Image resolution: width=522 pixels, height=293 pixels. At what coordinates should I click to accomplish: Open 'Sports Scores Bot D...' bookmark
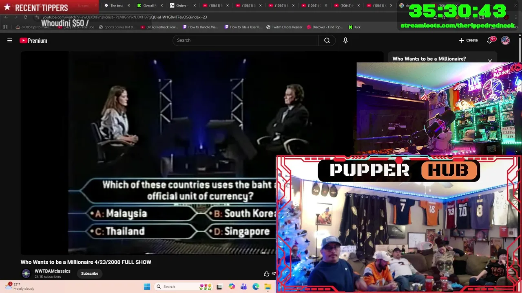[x=117, y=27]
